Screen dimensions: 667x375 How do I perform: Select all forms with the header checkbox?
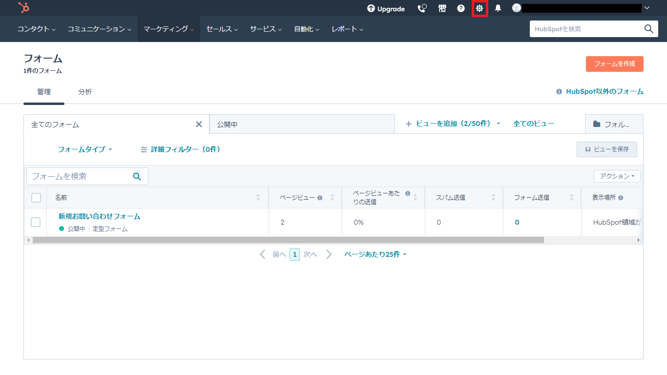point(36,197)
